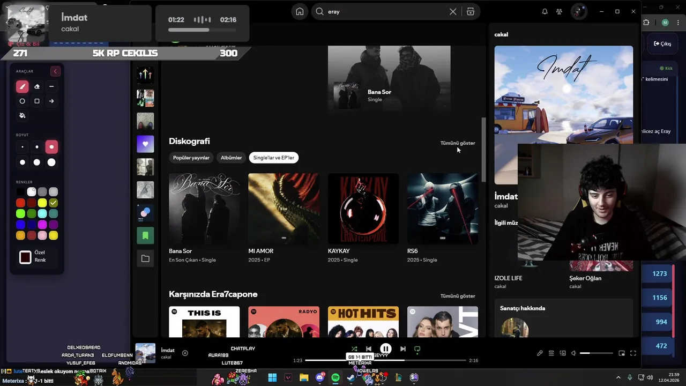This screenshot has width=686, height=386.
Task: Clear the Spotify search field
Action: (453, 11)
